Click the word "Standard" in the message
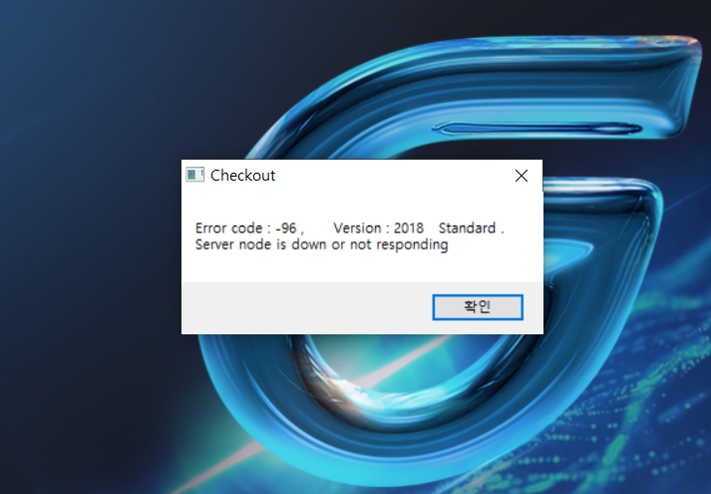This screenshot has height=494, width=711. [x=467, y=228]
